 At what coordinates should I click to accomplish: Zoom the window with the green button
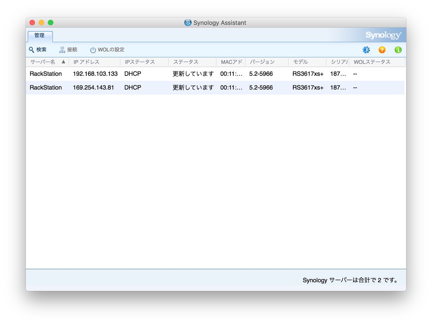pyautogui.click(x=51, y=23)
